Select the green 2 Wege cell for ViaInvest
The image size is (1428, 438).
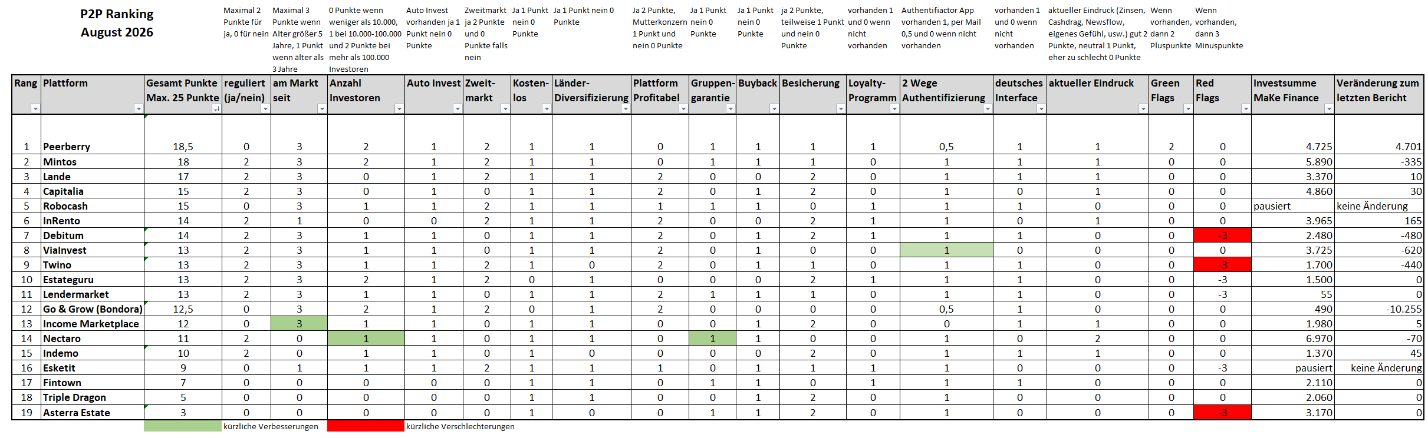tap(947, 250)
